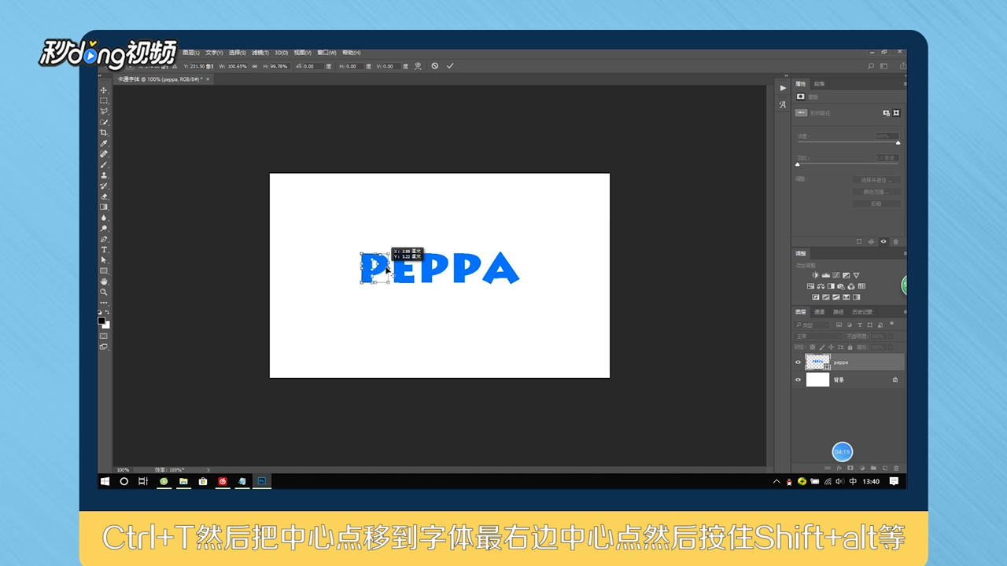
Task: Click the 颜色范围 button
Action: point(876,192)
